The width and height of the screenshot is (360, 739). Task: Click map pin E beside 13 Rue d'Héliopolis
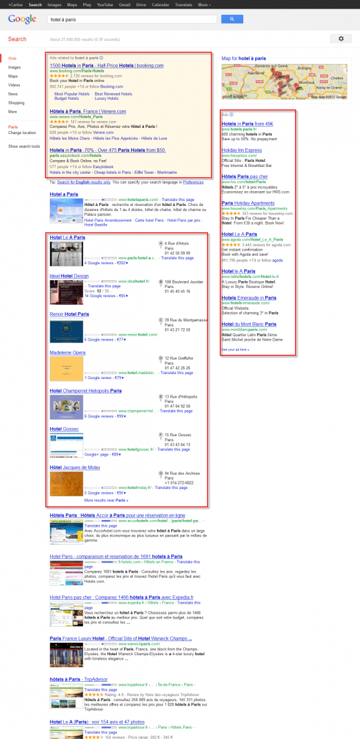[161, 397]
